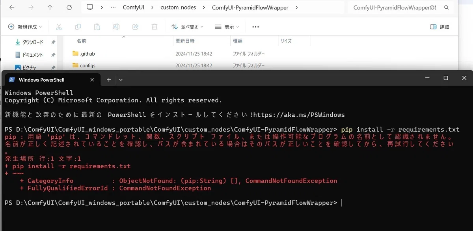Go back in File Explorer
This screenshot has height=231, width=473.
[x=12, y=7]
